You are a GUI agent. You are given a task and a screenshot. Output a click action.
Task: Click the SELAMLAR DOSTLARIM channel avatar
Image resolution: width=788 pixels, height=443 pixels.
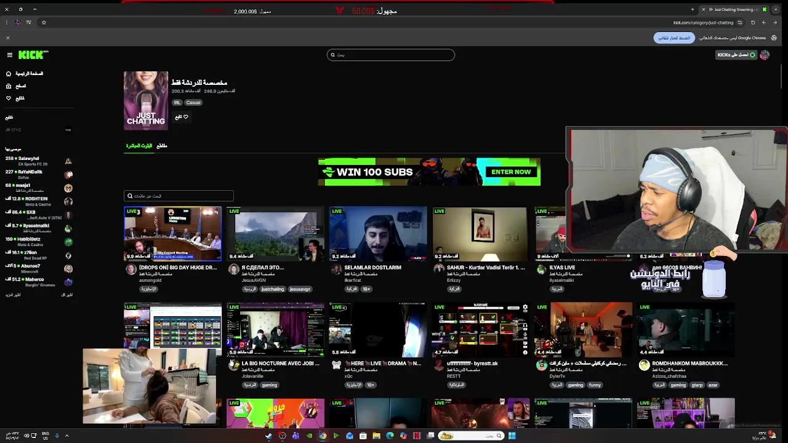(336, 269)
